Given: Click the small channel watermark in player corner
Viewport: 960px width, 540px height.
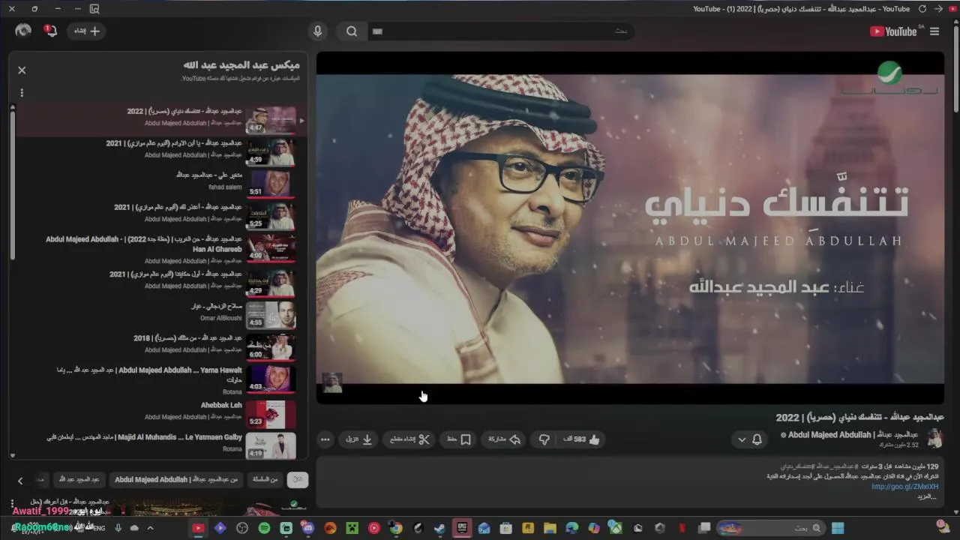Looking at the screenshot, I should [332, 382].
